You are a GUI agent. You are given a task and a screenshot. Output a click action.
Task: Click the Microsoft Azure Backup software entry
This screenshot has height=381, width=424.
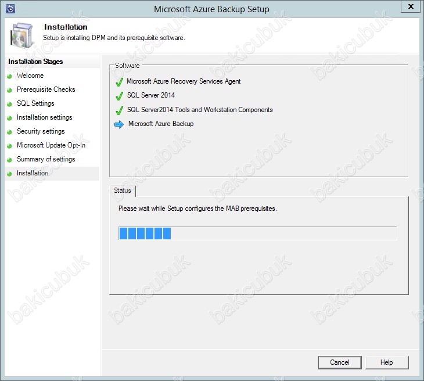pos(161,124)
